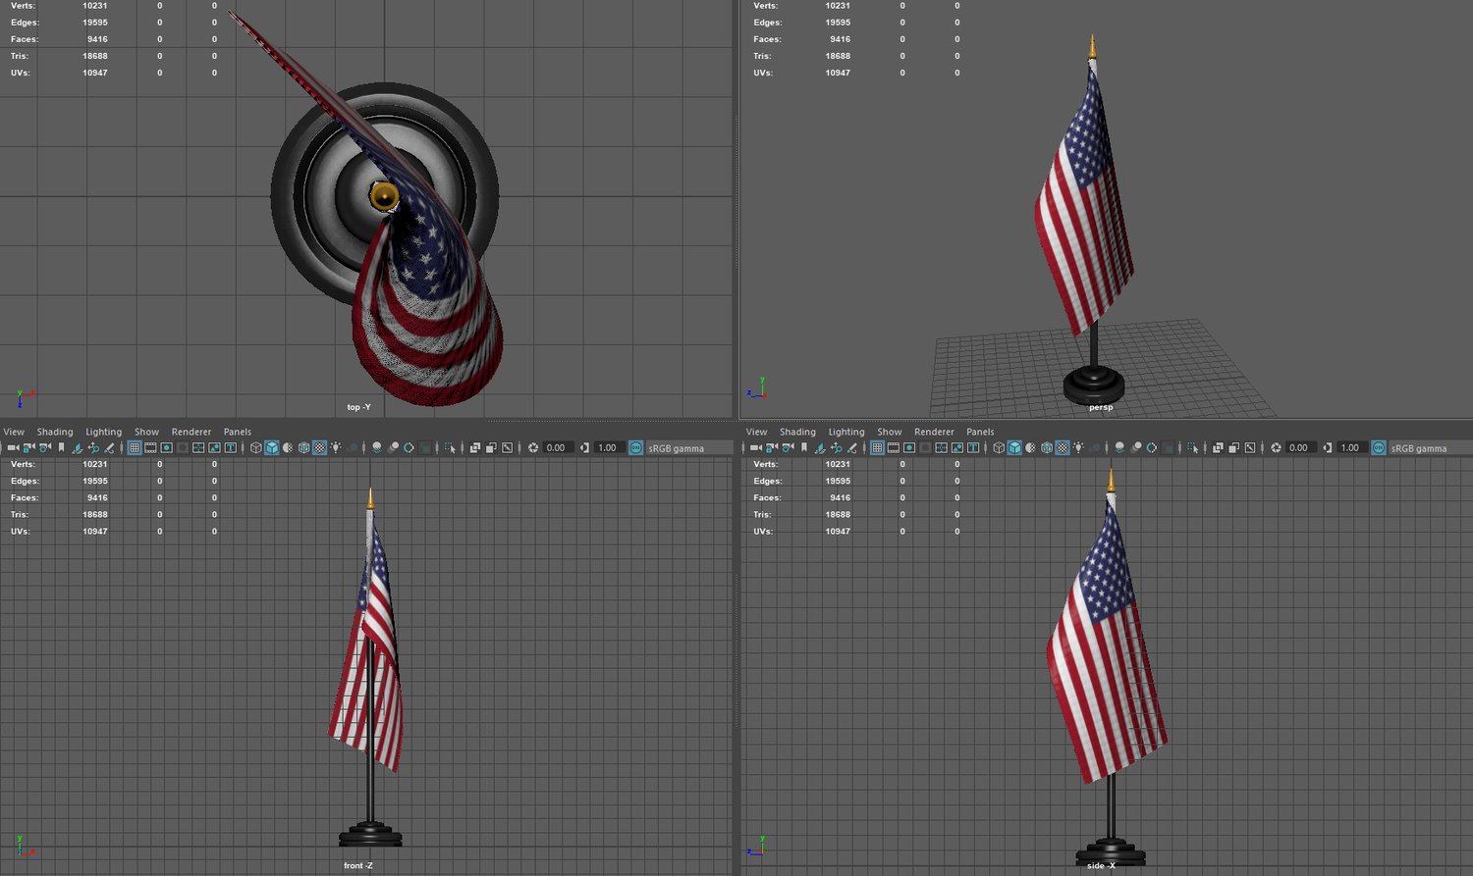Open Shading menu of front view panel
This screenshot has height=876, width=1473.
(x=55, y=432)
